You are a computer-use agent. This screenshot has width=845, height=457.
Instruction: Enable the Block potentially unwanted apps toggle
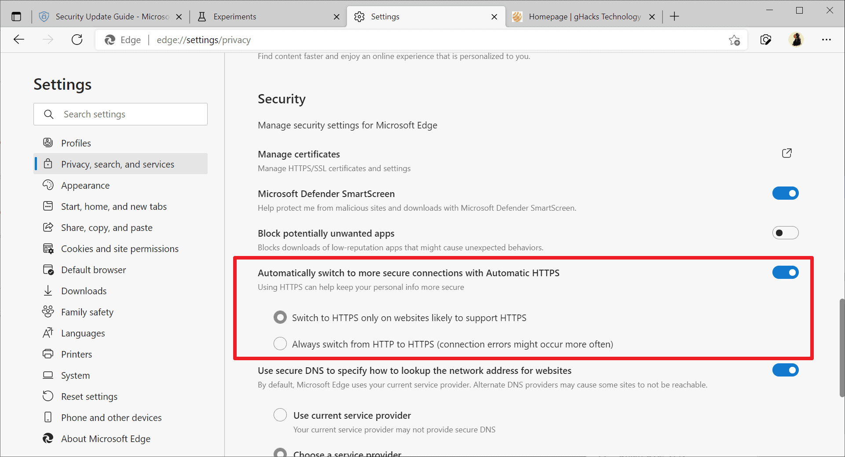(785, 233)
